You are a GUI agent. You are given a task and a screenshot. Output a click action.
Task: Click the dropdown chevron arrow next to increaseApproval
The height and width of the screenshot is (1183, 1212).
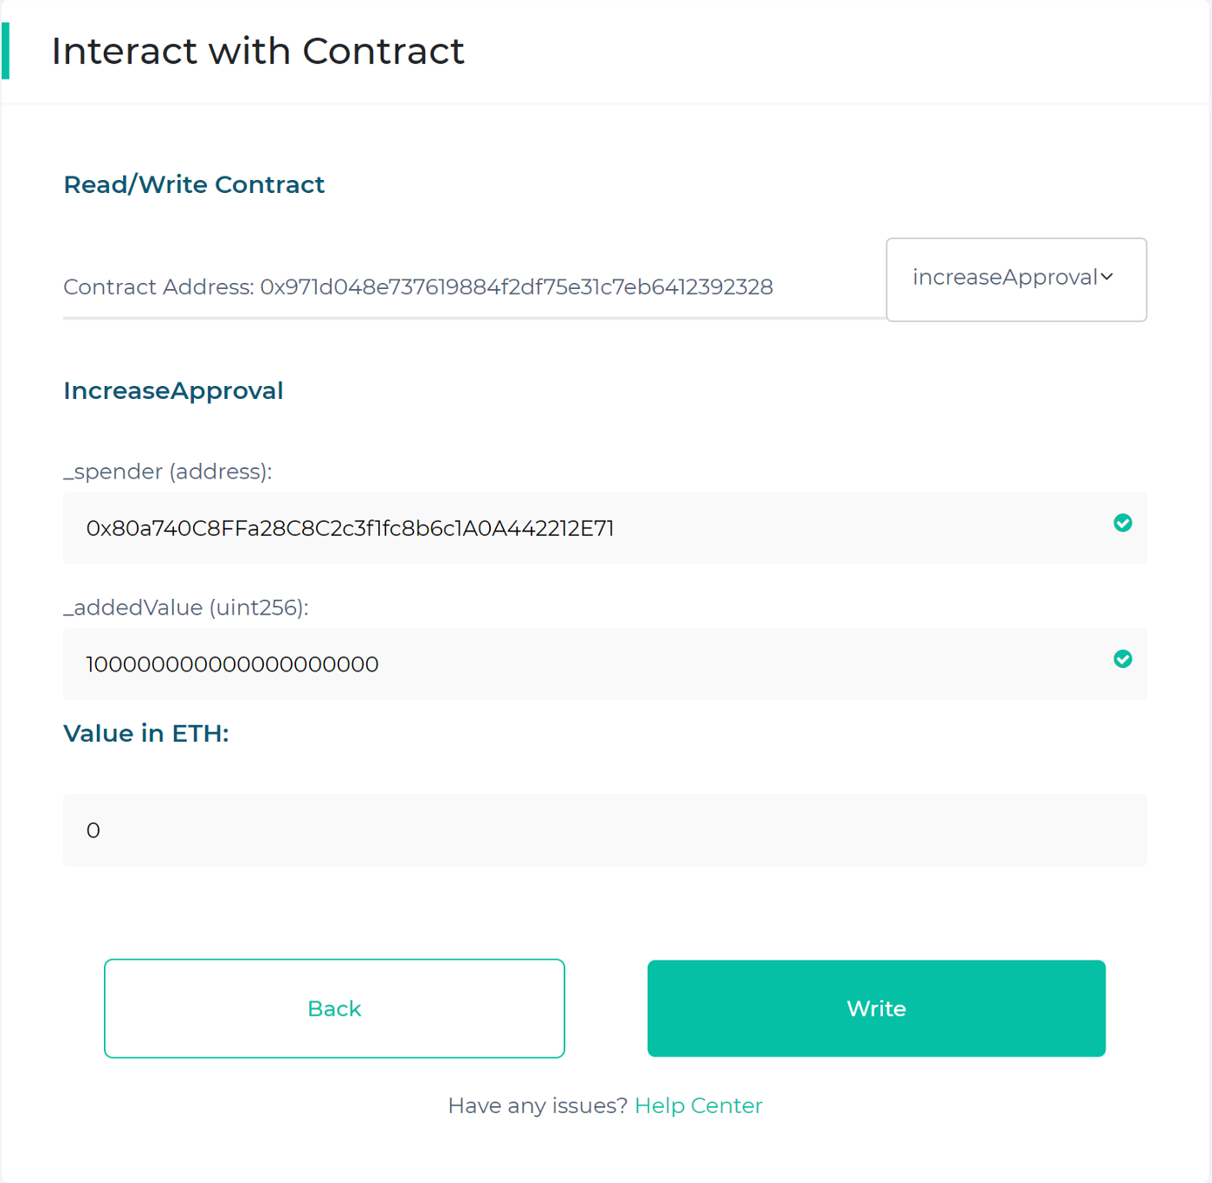1107,277
